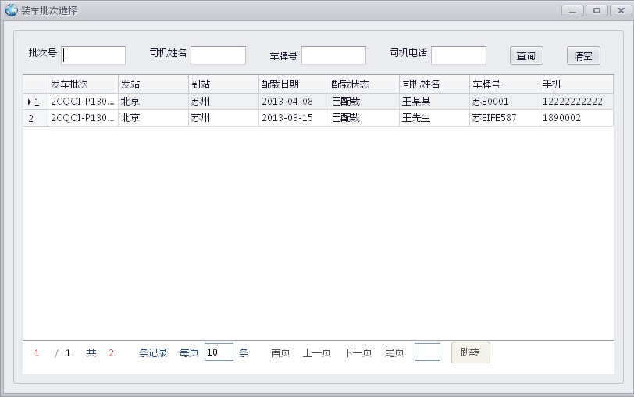Click batch cell 2CQOI-P130... in row 1

point(83,102)
